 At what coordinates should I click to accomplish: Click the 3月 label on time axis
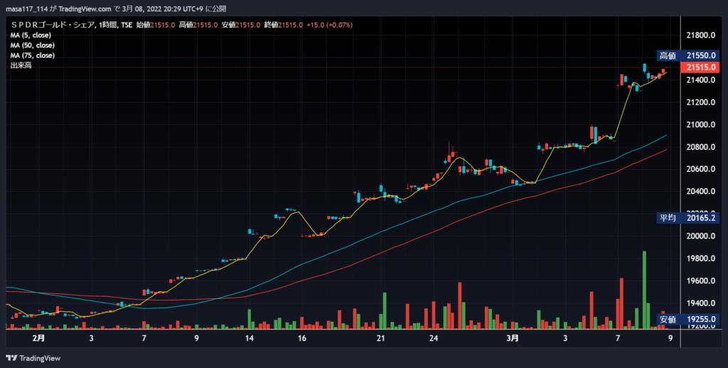[513, 338]
